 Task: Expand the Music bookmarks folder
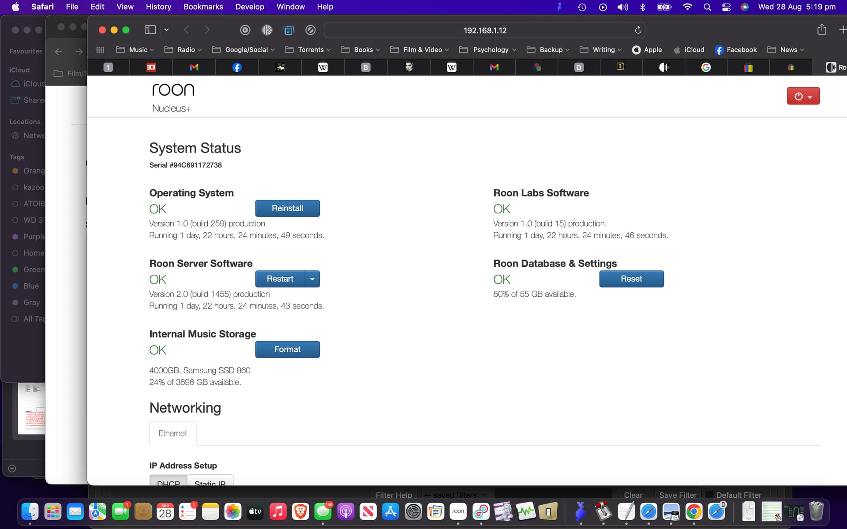pyautogui.click(x=135, y=50)
